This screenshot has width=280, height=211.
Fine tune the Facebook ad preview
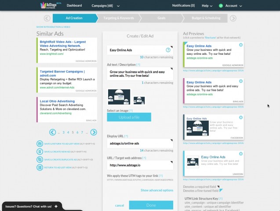point(214,127)
